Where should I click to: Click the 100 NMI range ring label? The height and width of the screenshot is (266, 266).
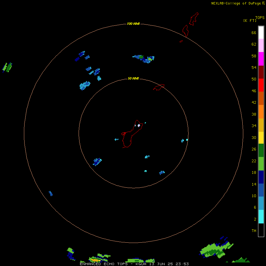pyautogui.click(x=133, y=24)
